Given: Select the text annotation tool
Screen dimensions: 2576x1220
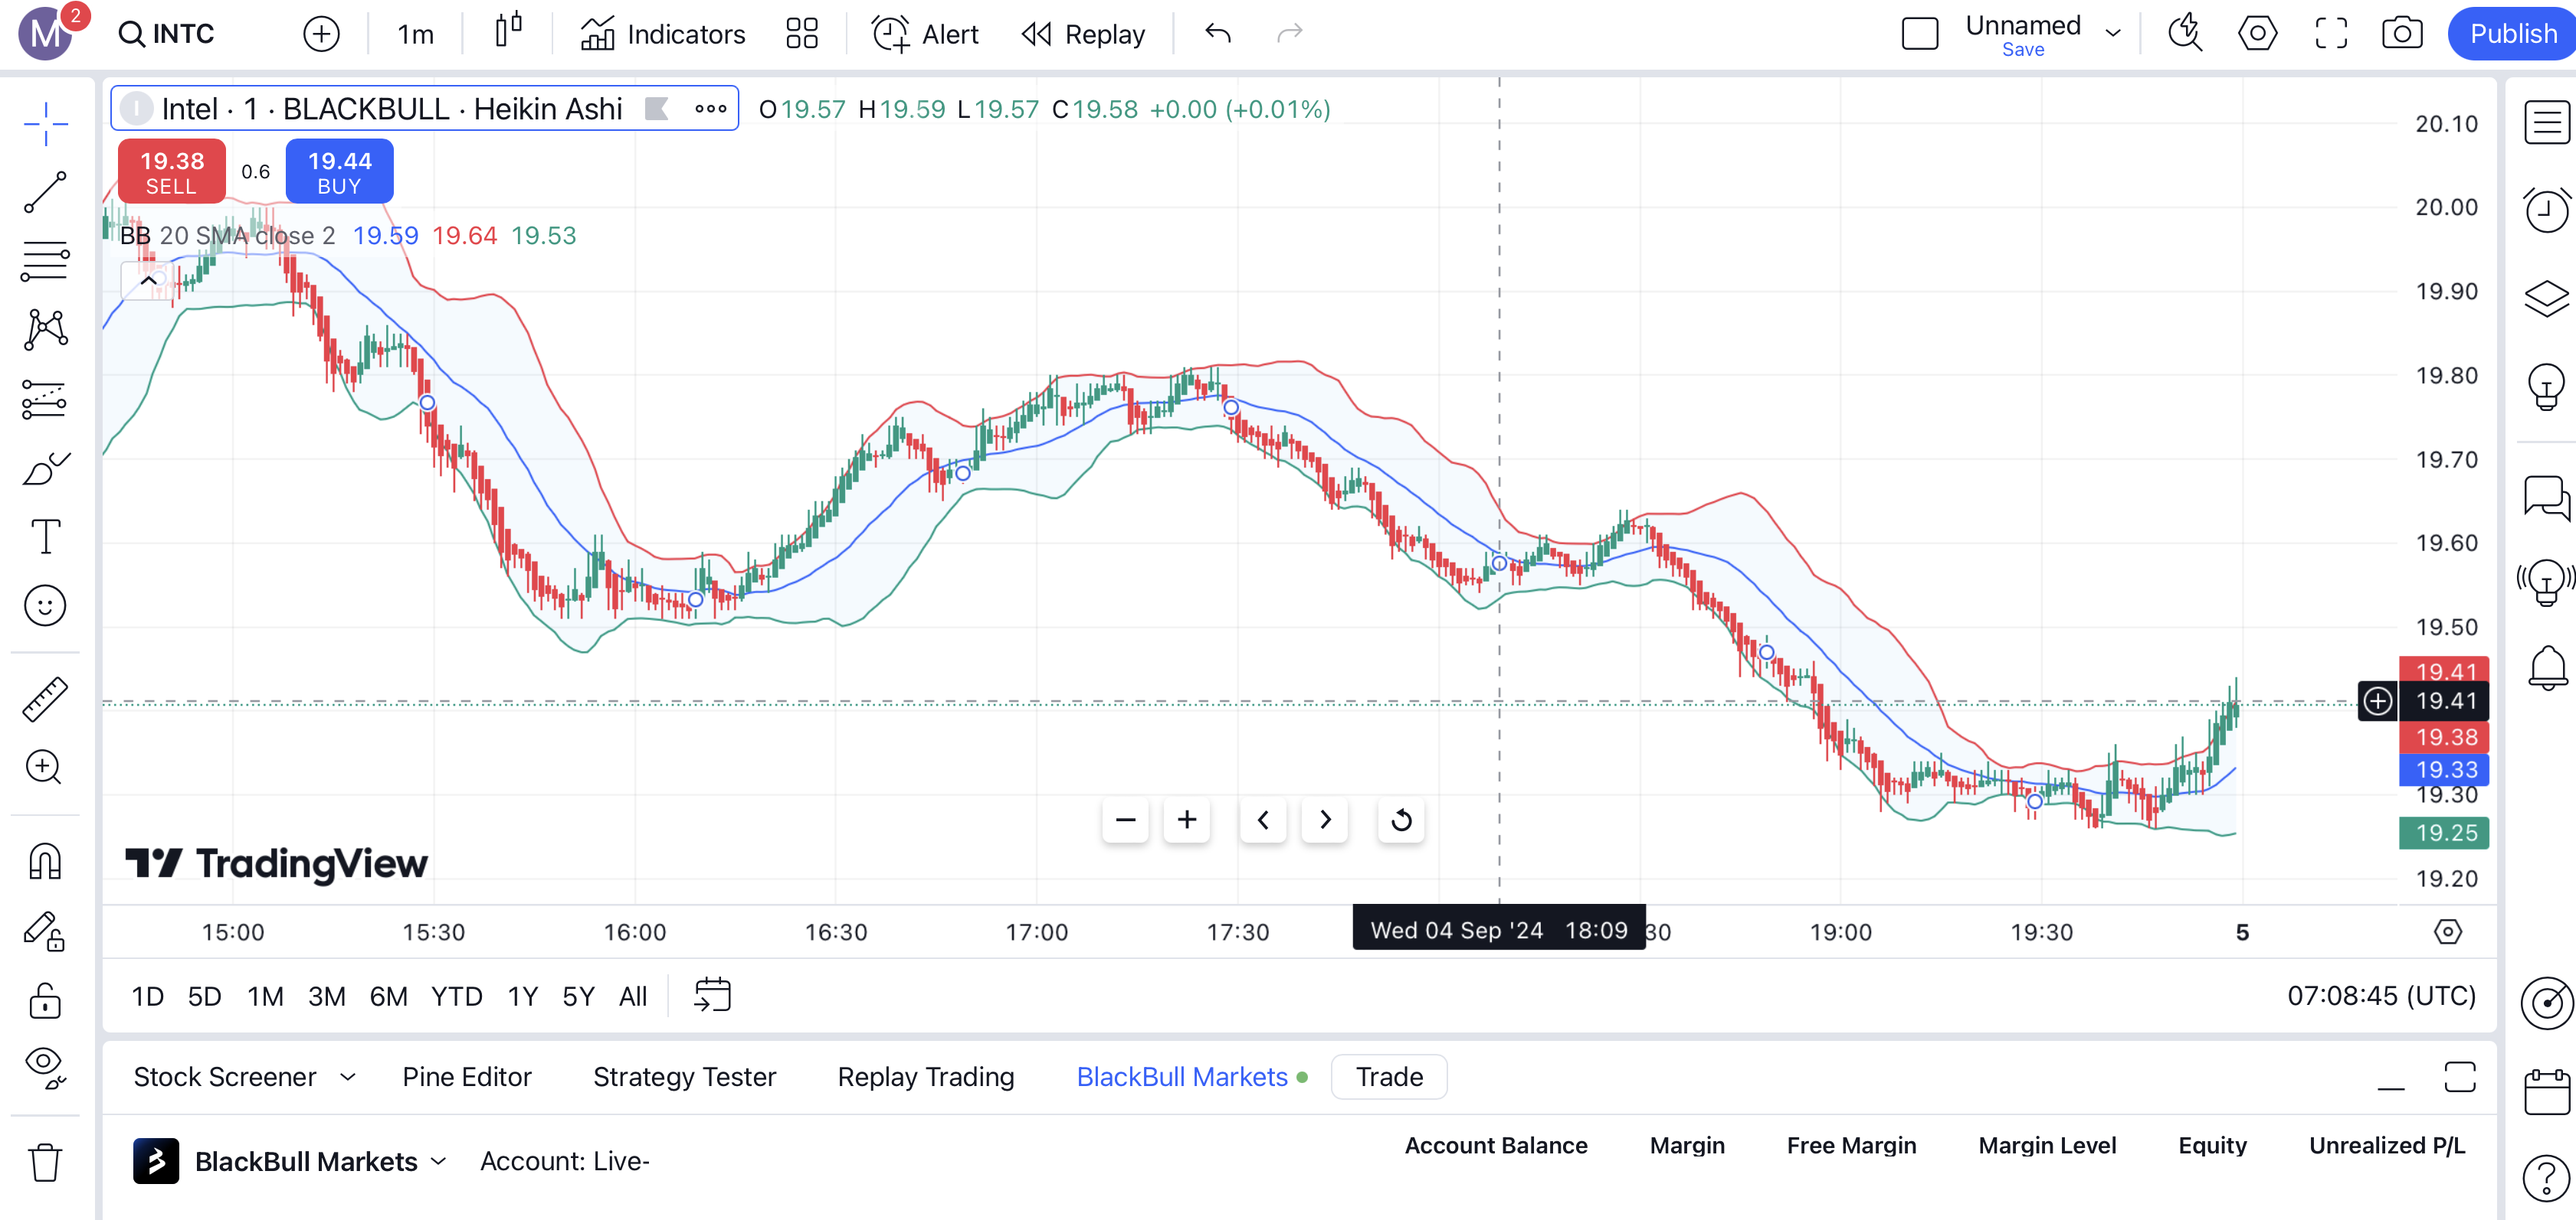Looking at the screenshot, I should point(45,537).
